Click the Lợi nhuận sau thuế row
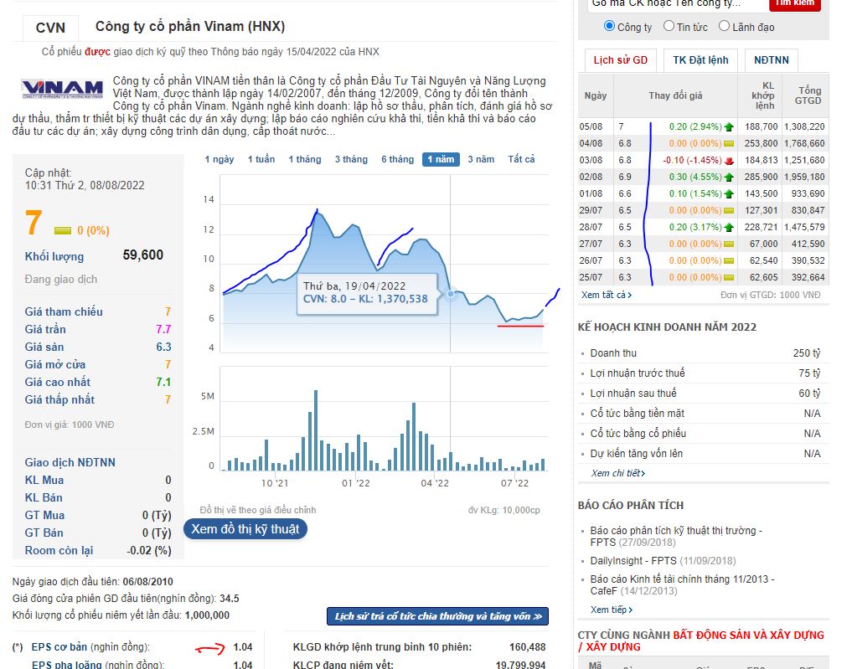Image resolution: width=852 pixels, height=669 pixels. click(705, 394)
